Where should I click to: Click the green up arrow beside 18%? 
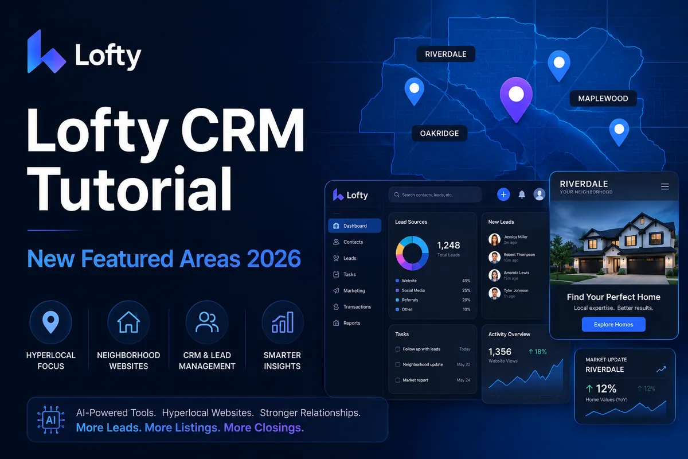pos(531,352)
